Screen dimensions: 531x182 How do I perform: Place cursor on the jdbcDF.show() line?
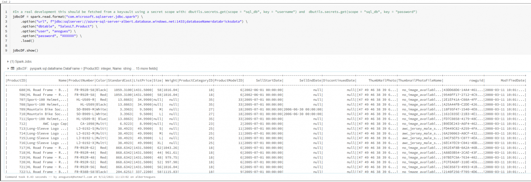[x=25, y=51]
